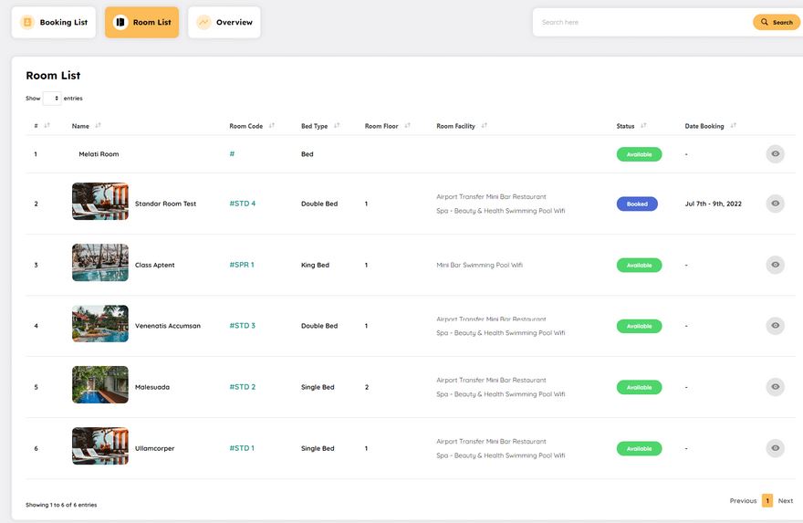803x523 pixels.
Task: Go to Next page
Action: tap(786, 500)
